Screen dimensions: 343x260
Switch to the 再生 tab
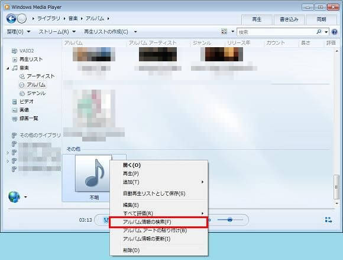click(x=257, y=19)
